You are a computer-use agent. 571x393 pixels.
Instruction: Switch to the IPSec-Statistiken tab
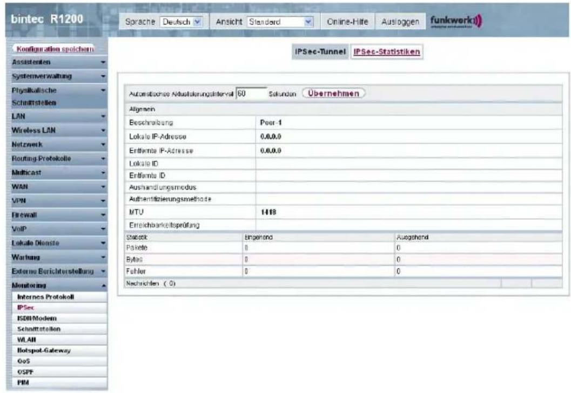[x=386, y=52]
